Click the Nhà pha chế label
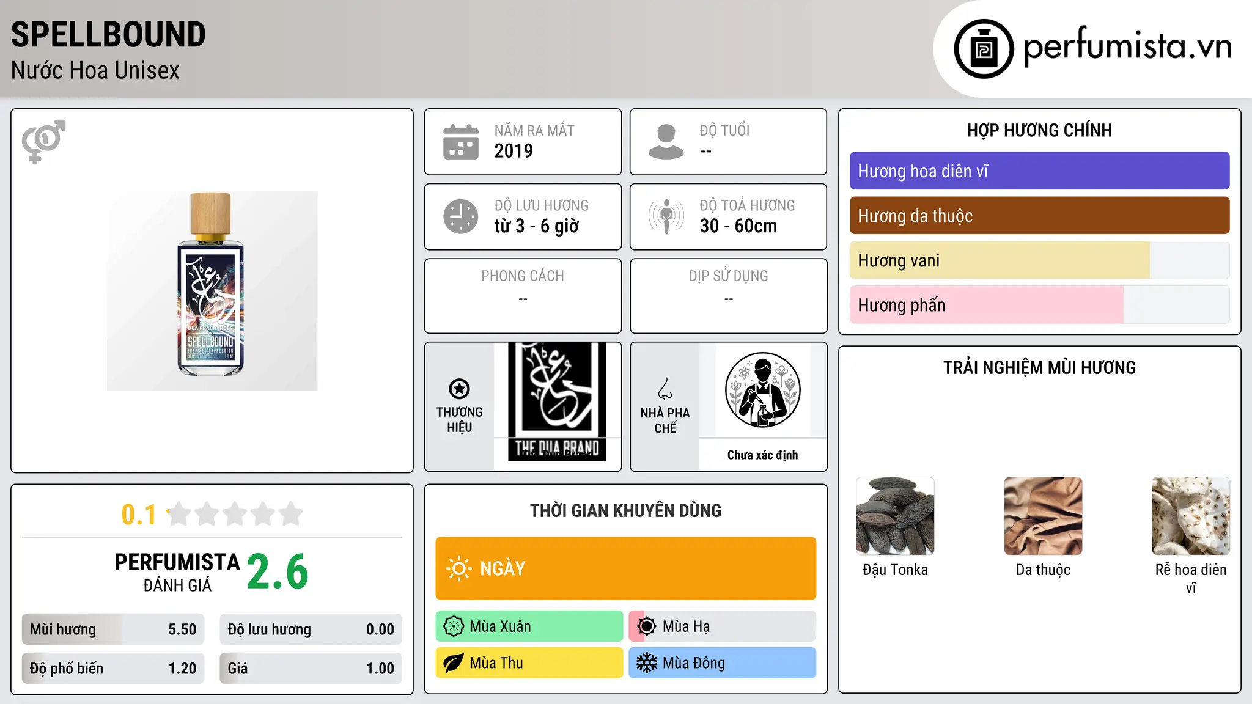This screenshot has width=1252, height=704. 665,420
